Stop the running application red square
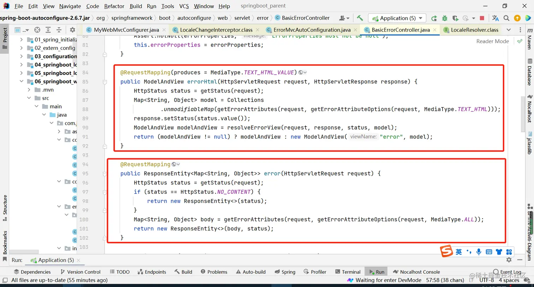 tap(482, 18)
